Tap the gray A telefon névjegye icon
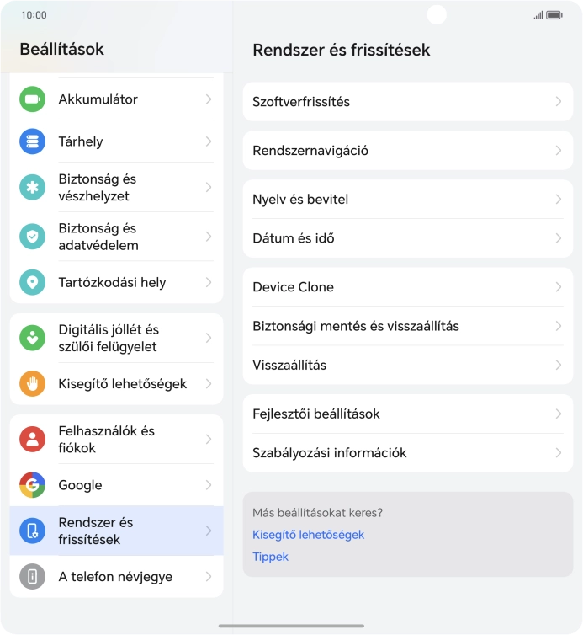Screen dimensions: 583x635 (32, 576)
